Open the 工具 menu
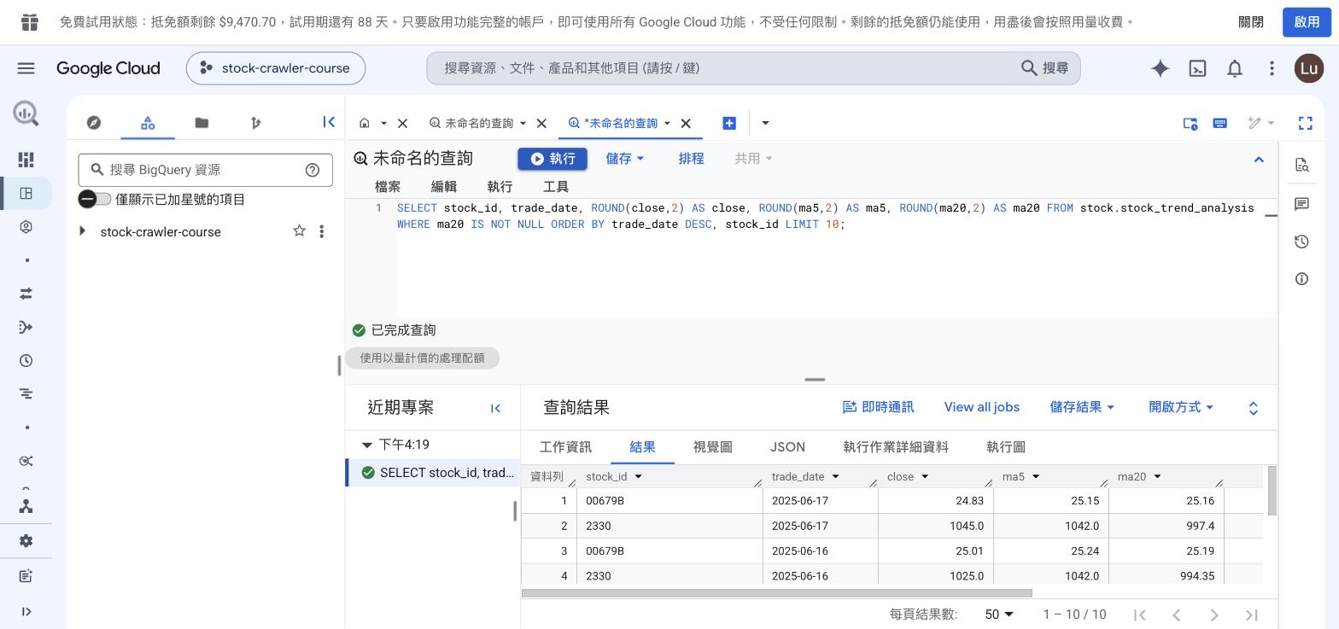The width and height of the screenshot is (1339, 629). pyautogui.click(x=556, y=187)
